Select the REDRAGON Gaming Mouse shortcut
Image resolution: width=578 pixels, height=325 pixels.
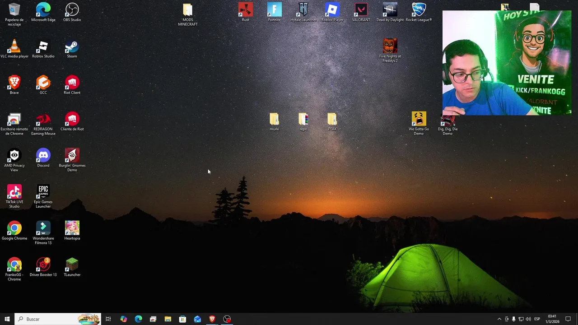(43, 124)
